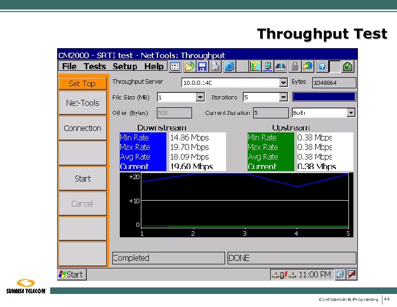Screen dimensions: 397x307
Task: Open the Setup menu
Action: coord(125,66)
